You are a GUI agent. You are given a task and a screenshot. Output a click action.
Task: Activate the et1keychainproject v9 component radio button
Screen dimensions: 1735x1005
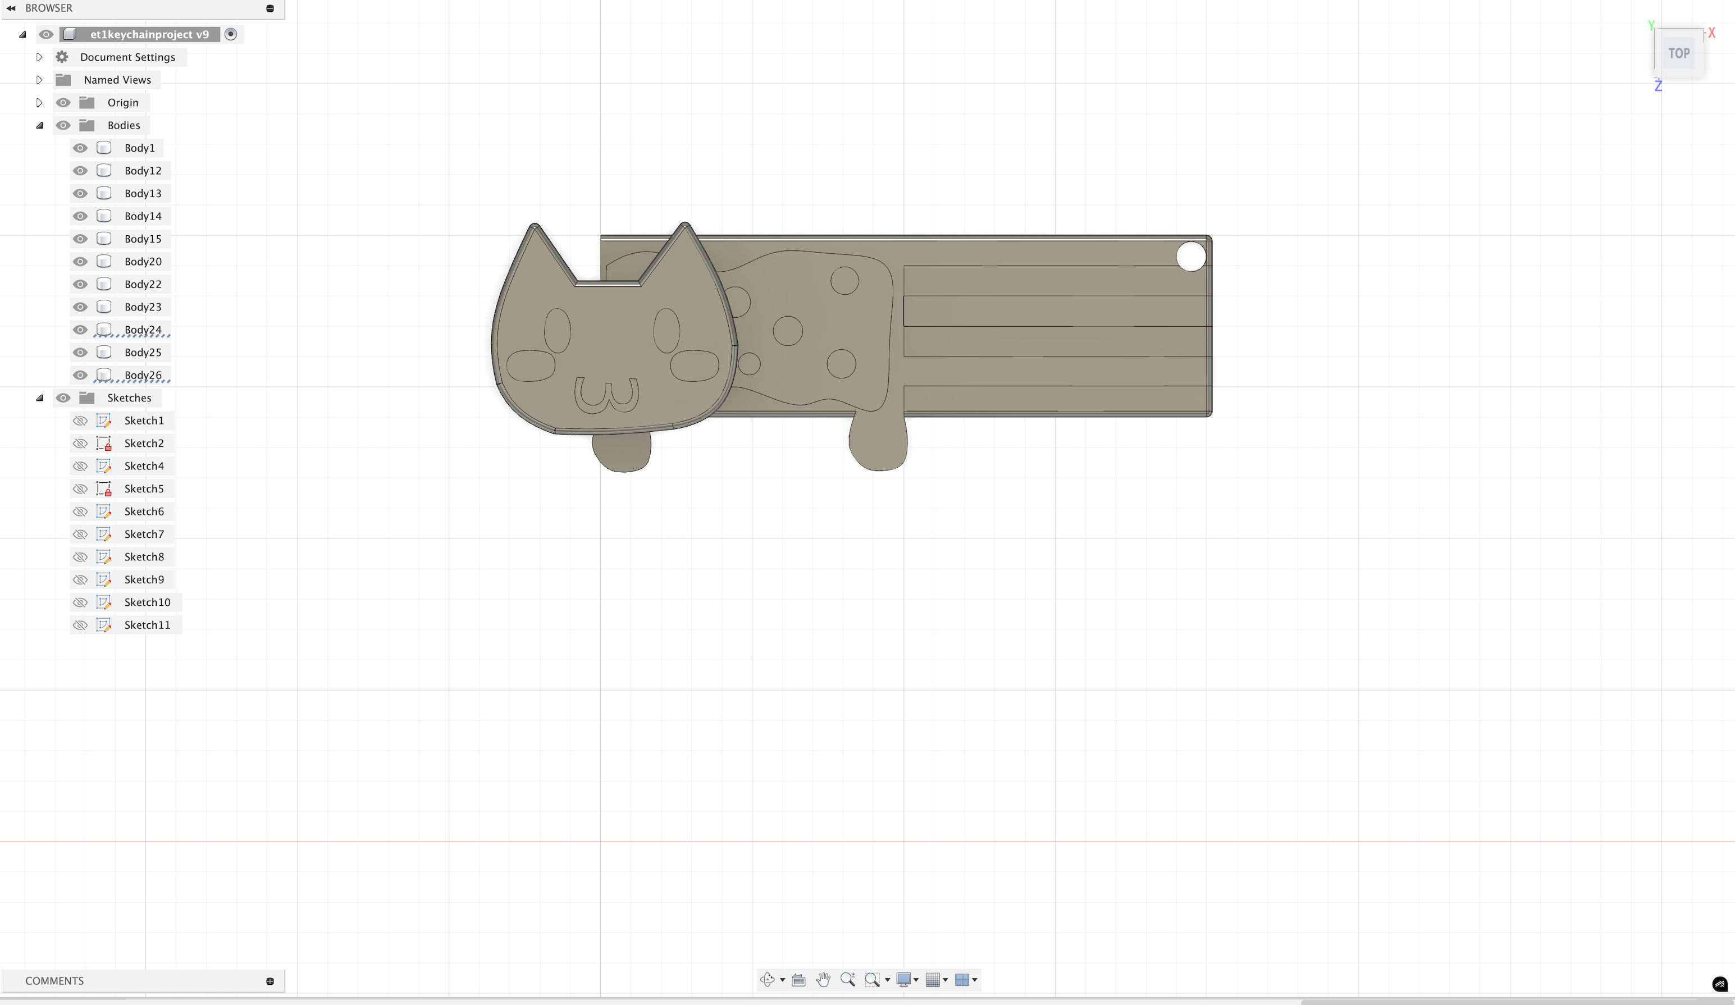click(x=231, y=34)
